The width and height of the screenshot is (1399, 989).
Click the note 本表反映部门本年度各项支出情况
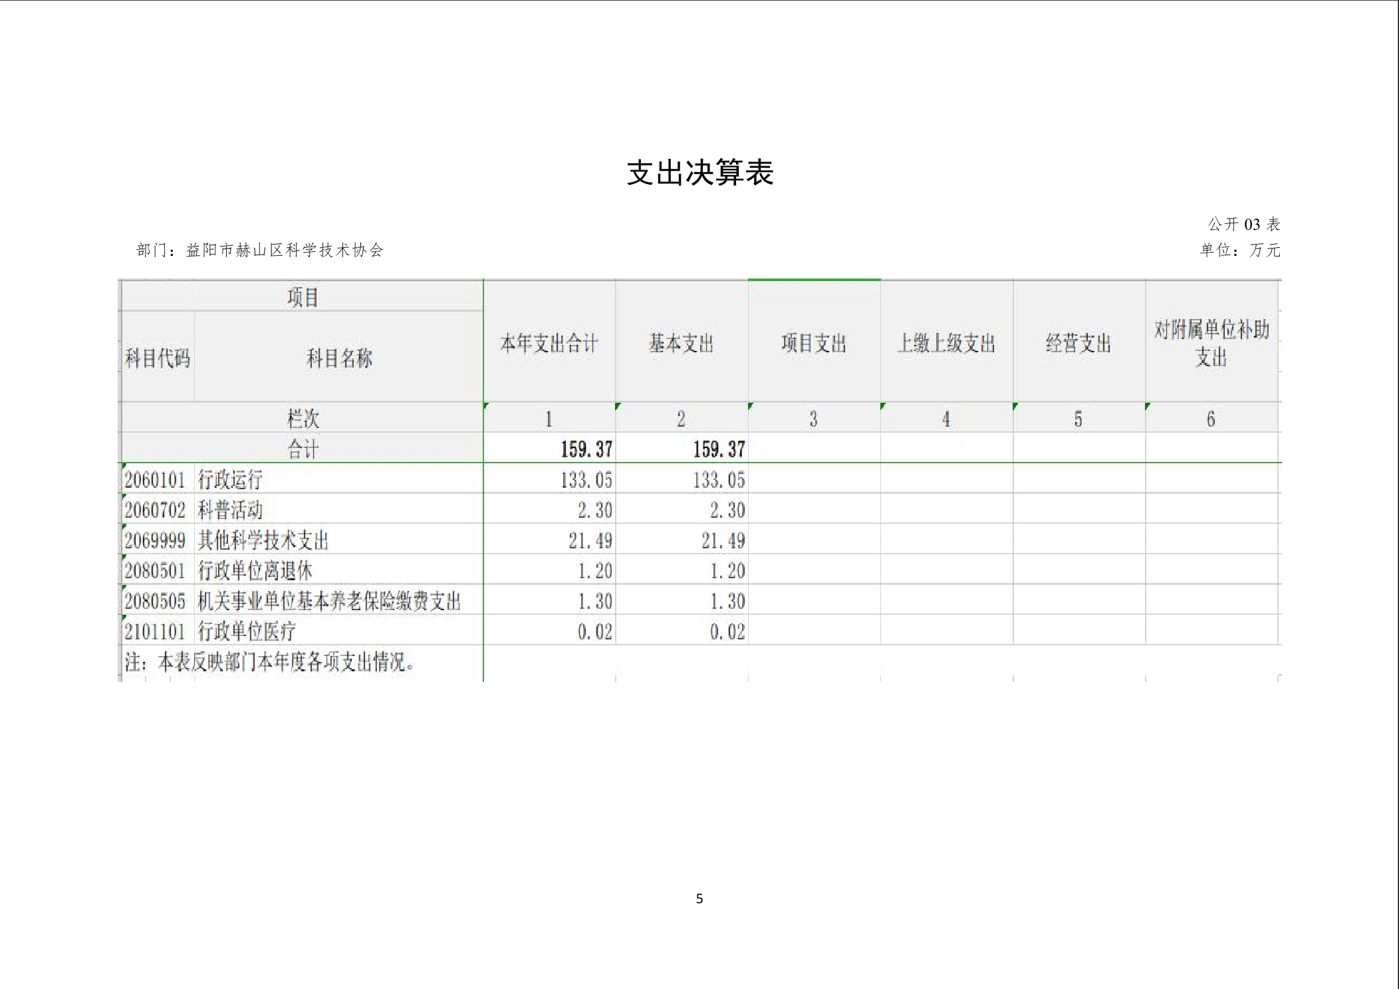pyautogui.click(x=270, y=662)
